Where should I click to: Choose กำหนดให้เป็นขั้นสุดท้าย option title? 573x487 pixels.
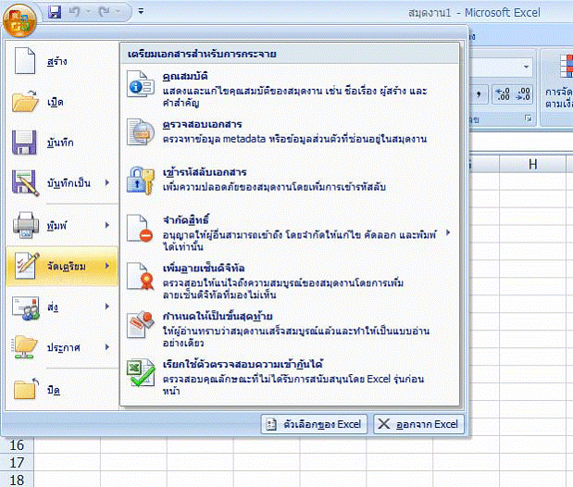coord(218,316)
